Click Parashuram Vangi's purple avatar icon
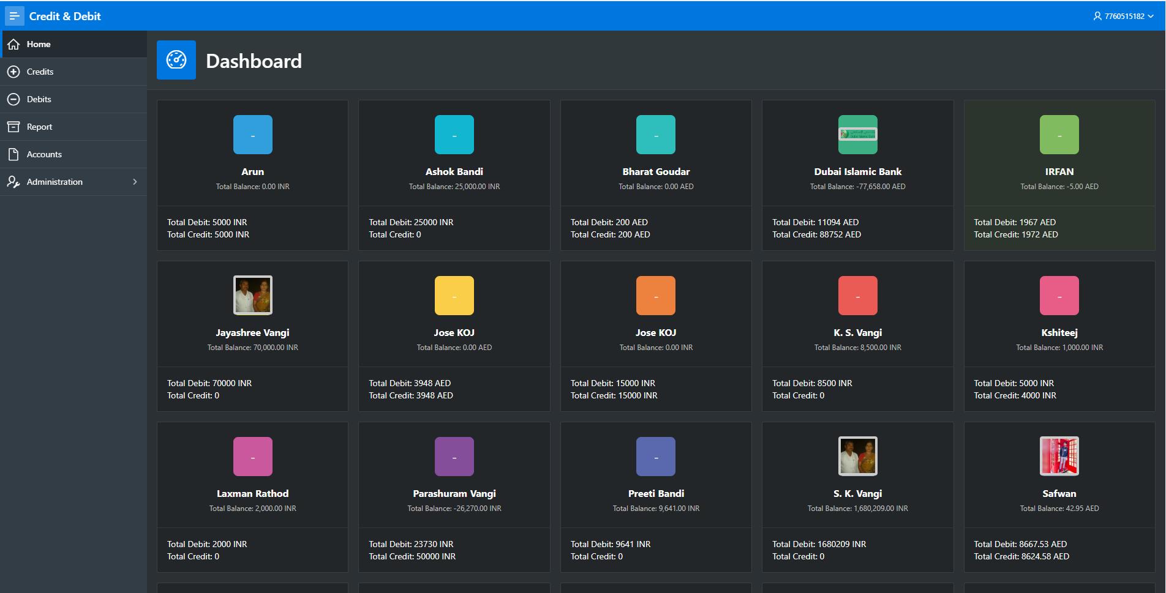This screenshot has width=1166, height=593. click(x=454, y=457)
